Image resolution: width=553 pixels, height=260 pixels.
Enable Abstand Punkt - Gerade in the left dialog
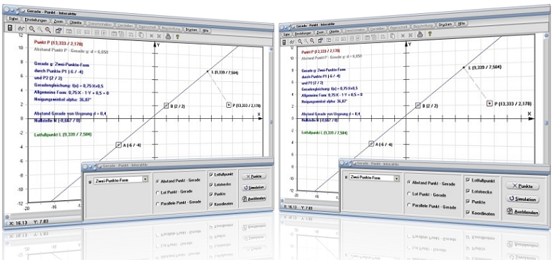[x=157, y=181]
